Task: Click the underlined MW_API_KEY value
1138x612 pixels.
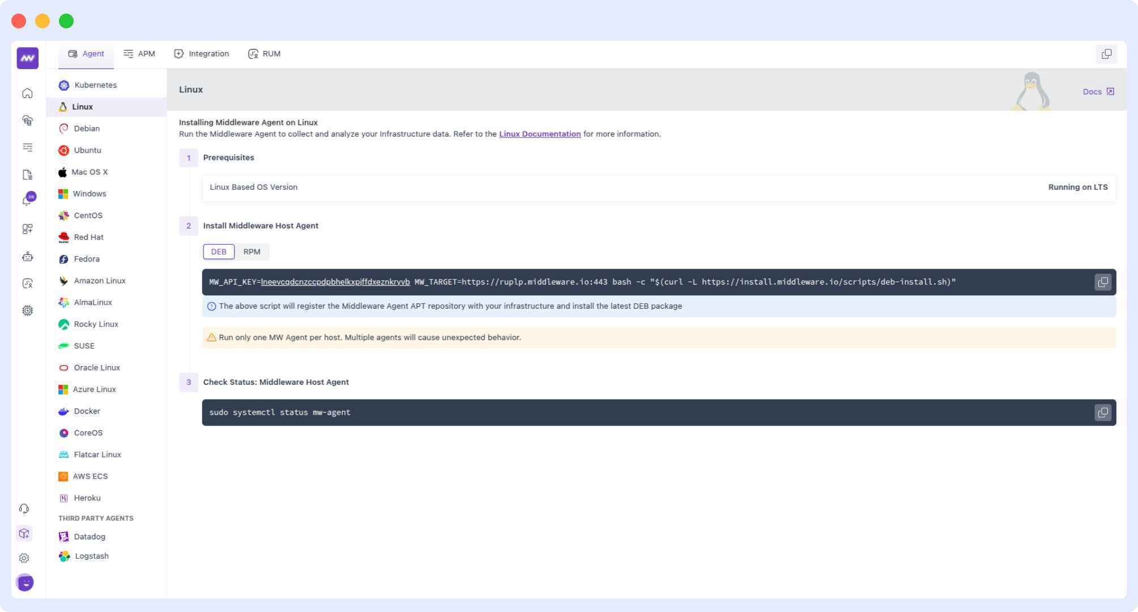Action: [x=335, y=282]
